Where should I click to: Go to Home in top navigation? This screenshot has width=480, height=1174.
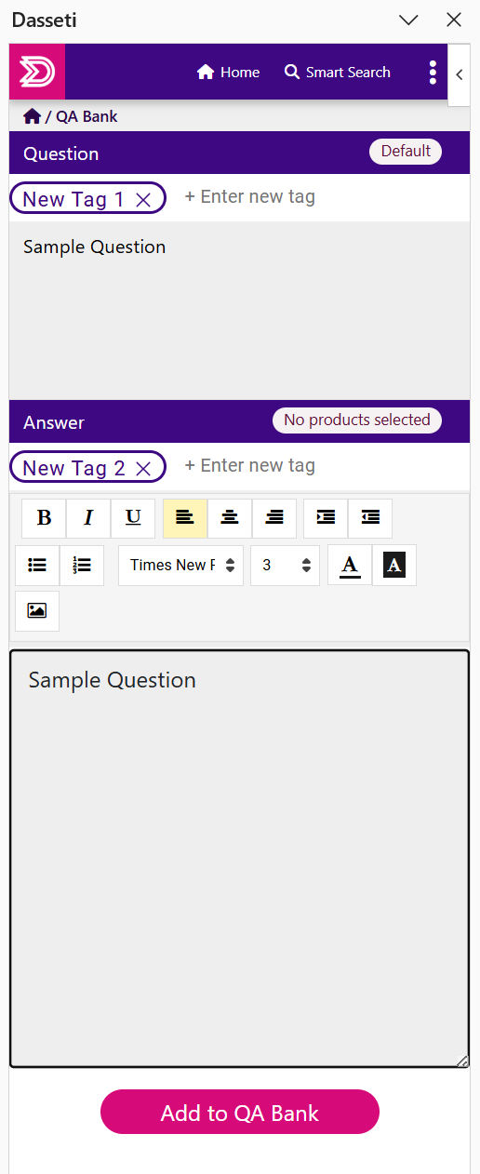coord(228,73)
